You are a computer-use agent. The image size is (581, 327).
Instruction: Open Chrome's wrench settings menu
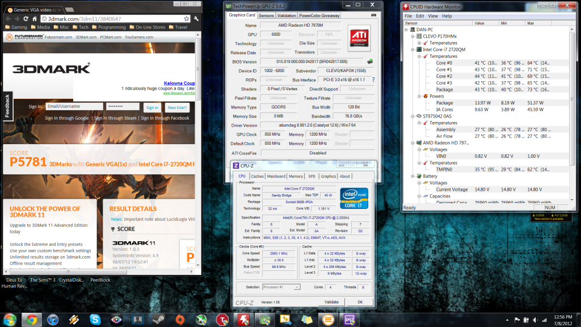tap(196, 19)
